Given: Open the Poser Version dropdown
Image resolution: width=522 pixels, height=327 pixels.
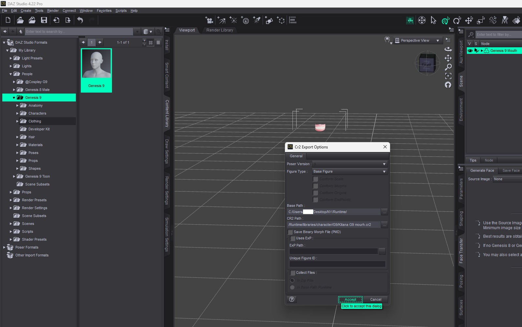Looking at the screenshot, I should (x=350, y=164).
